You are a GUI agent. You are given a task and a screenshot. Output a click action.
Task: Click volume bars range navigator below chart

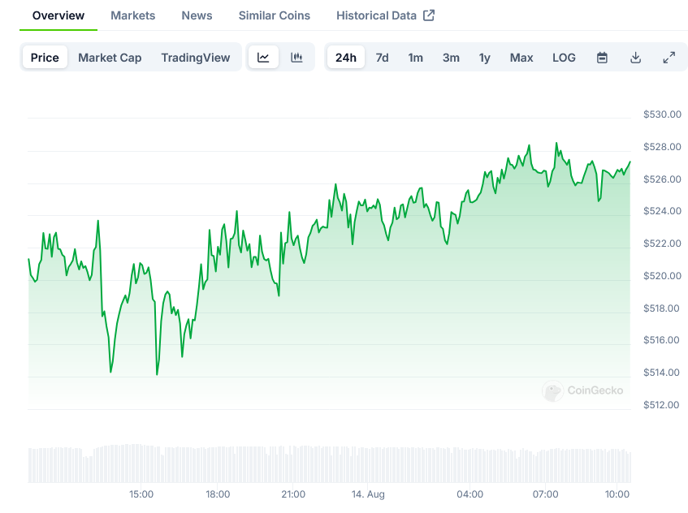tap(329, 463)
